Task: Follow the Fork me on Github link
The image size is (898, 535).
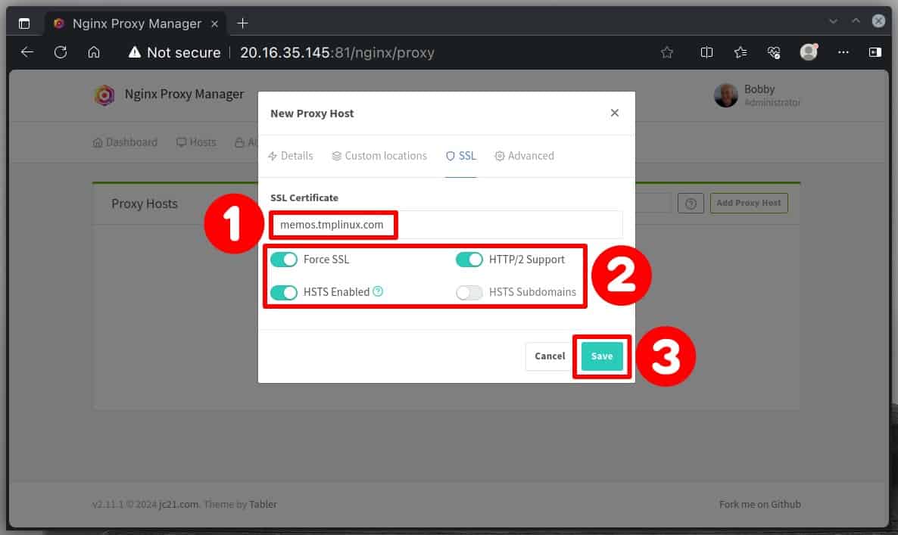Action: coord(759,504)
